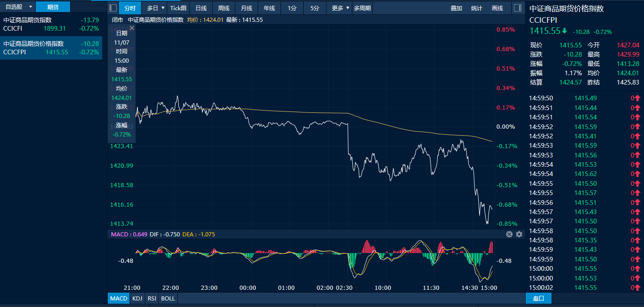
Task: Click the 最高 value 1429.99
Action: [628, 54]
